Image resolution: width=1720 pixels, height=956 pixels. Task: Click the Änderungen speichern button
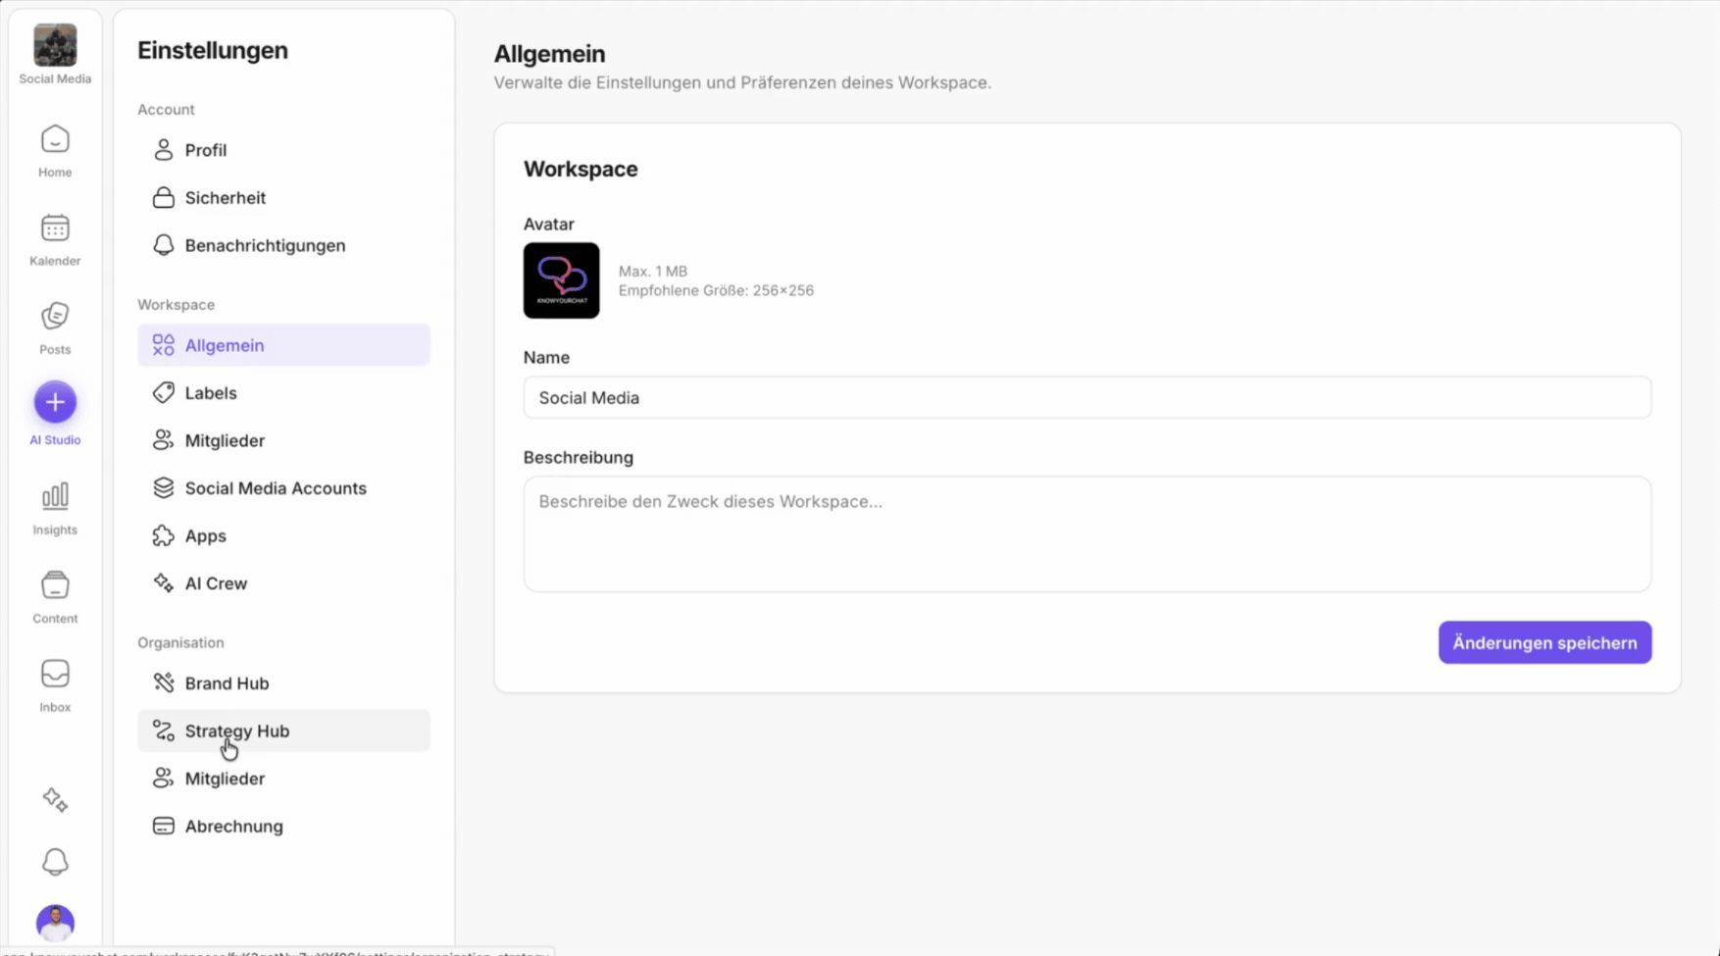1544,643
